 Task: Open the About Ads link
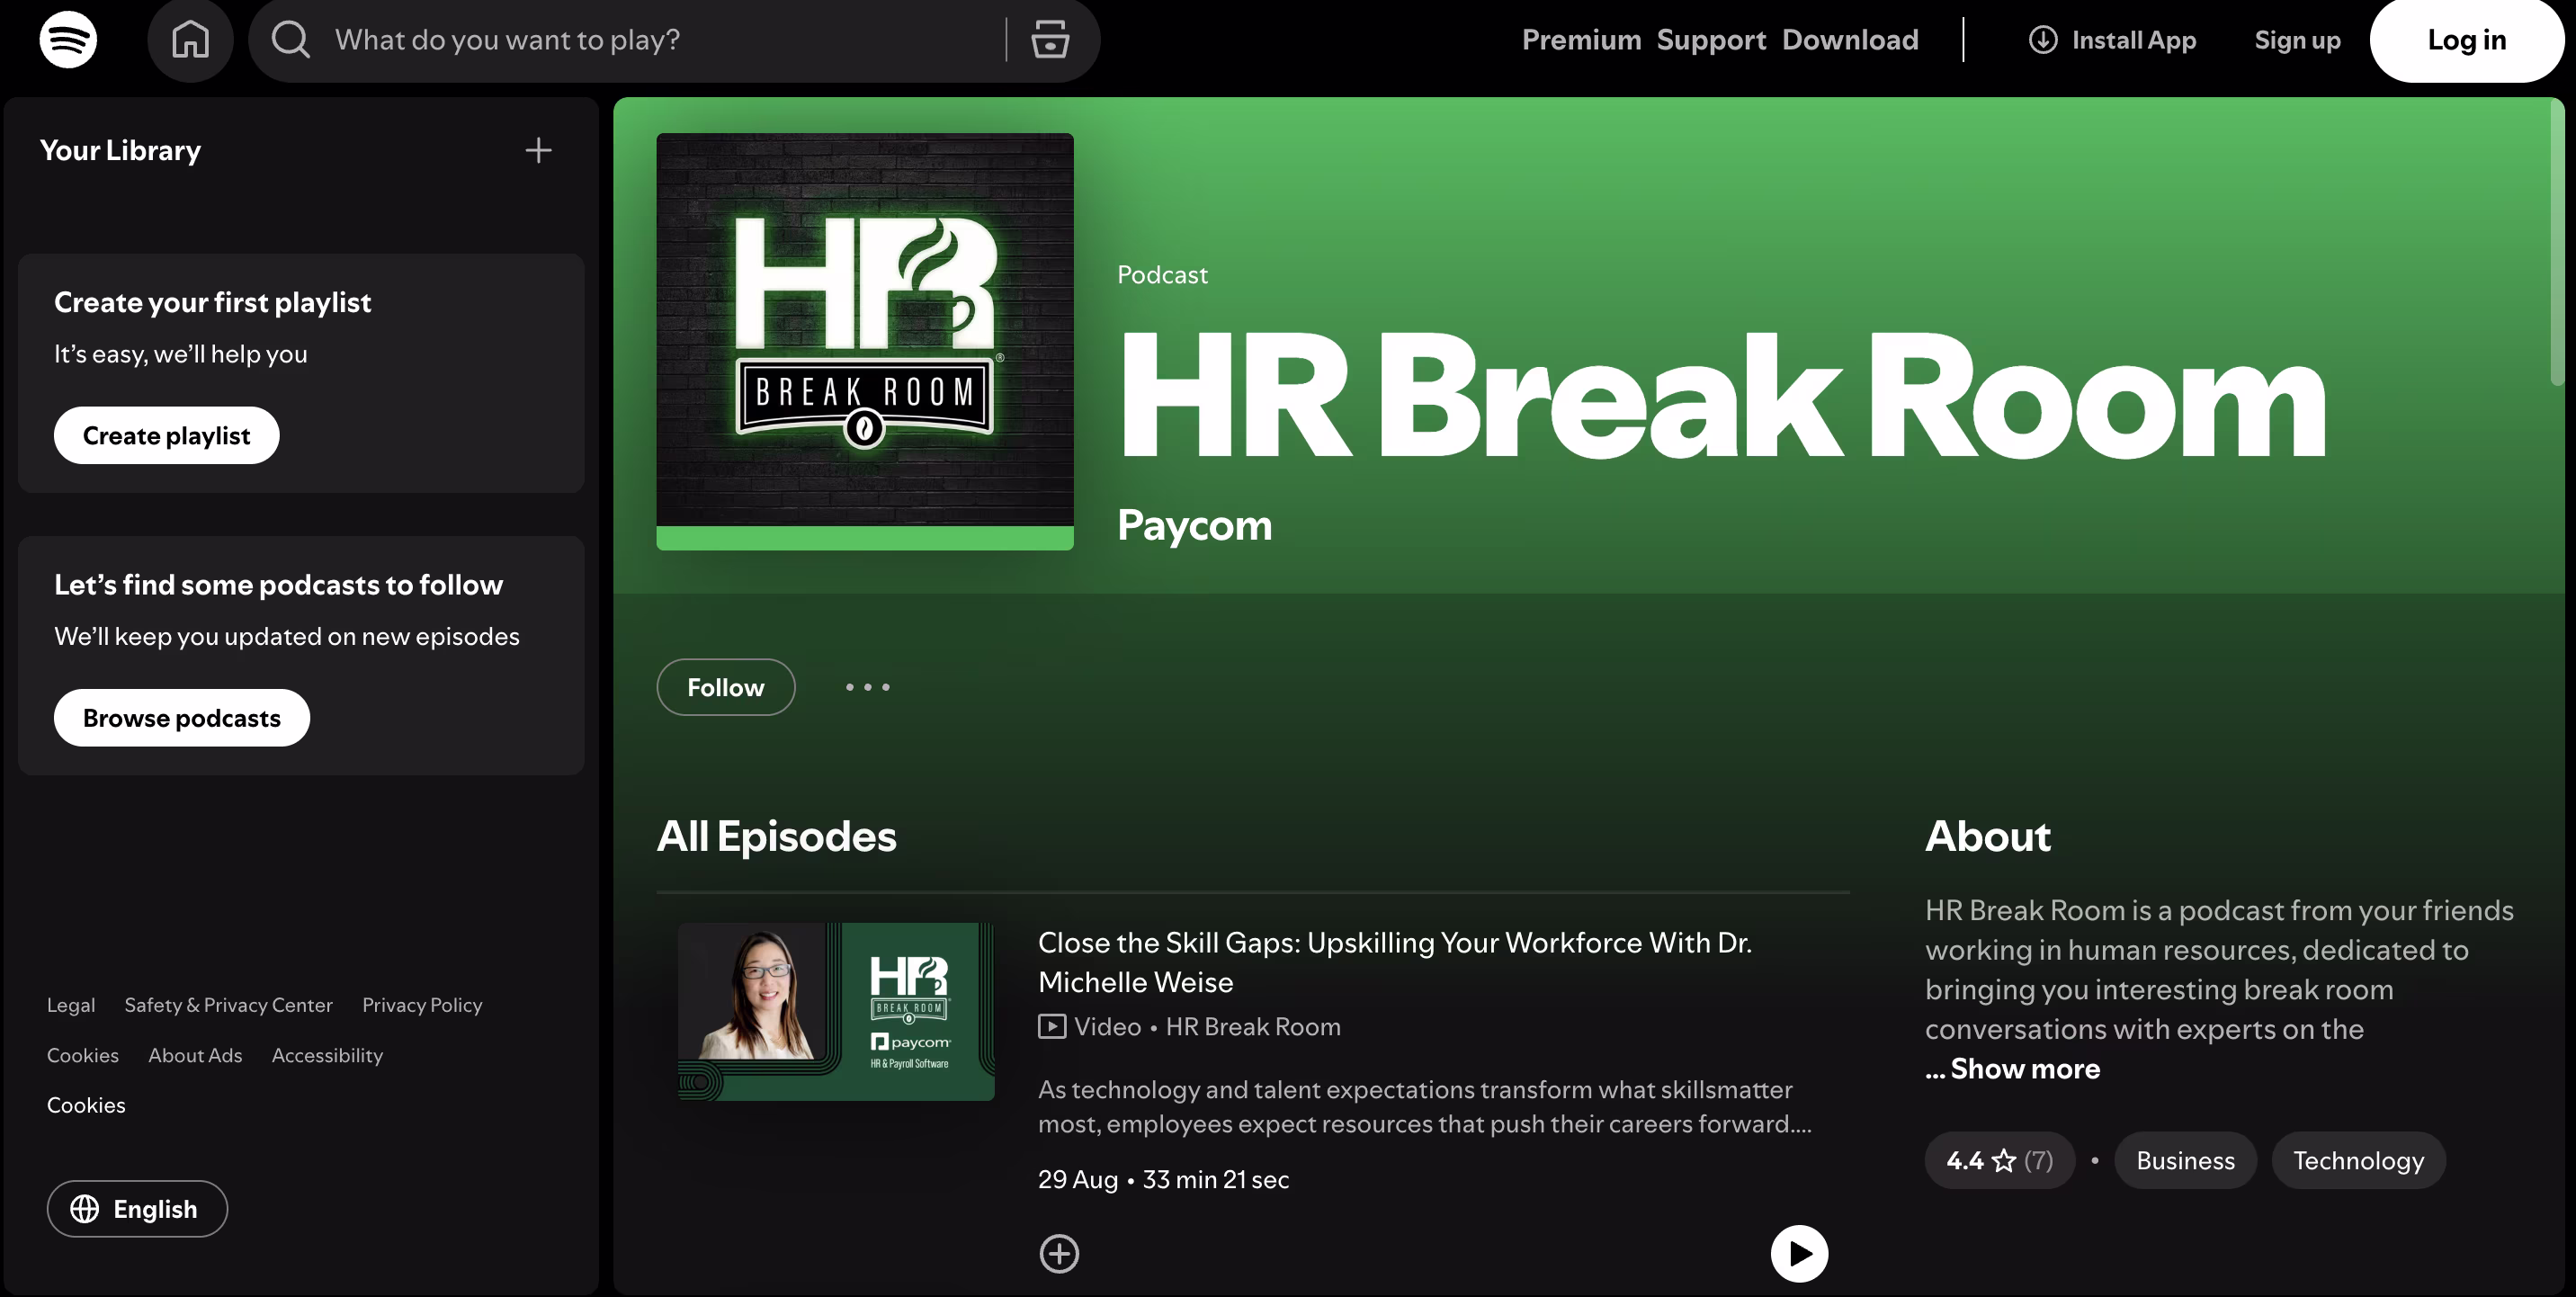click(x=195, y=1055)
